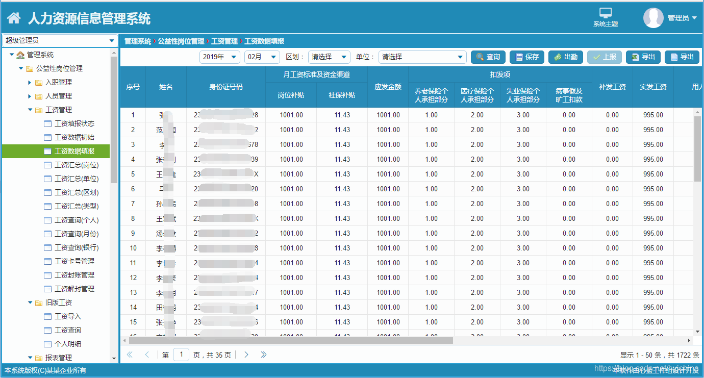704x378 pixels.
Task: Collapse the 公益性岗位管理 folder
Action: click(x=21, y=68)
